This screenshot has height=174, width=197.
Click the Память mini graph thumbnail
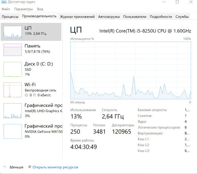[13, 50]
